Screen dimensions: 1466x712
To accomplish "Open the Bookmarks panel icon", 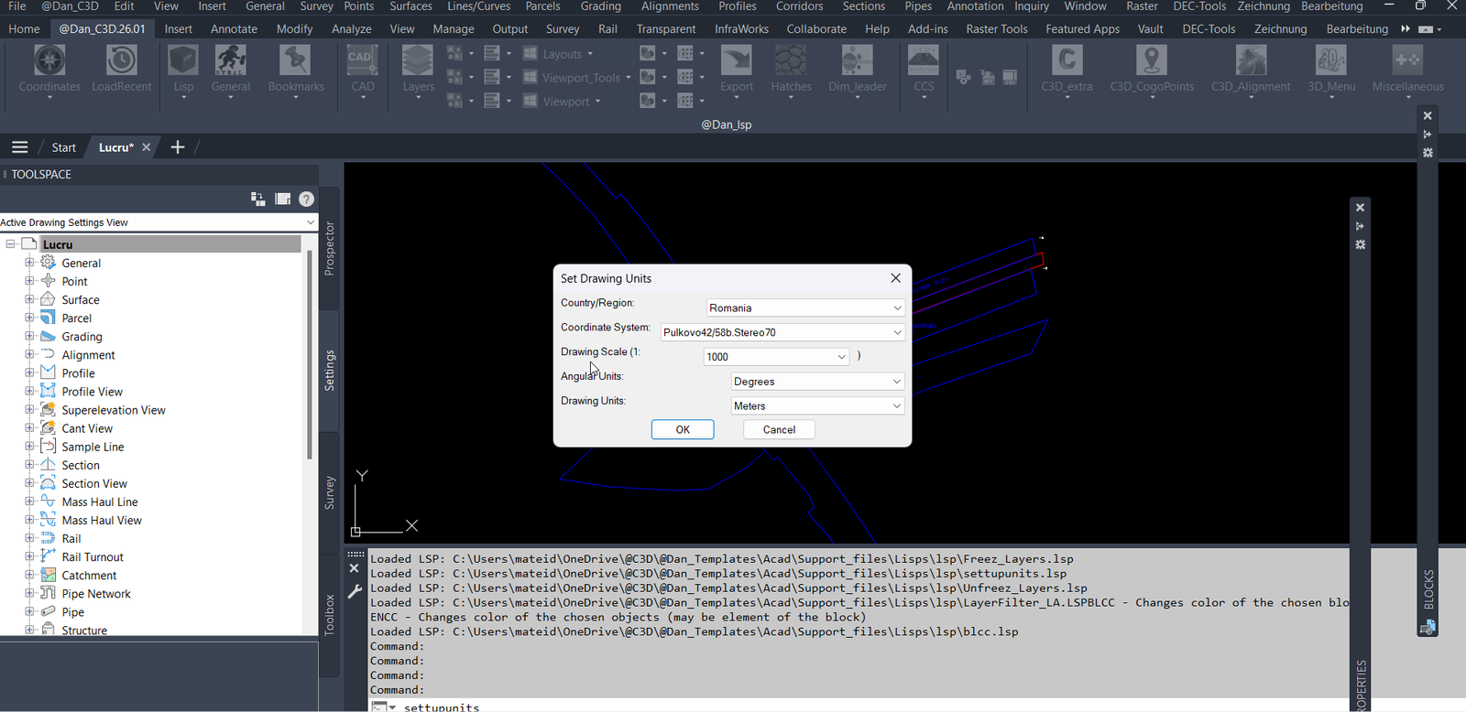I will click(295, 61).
